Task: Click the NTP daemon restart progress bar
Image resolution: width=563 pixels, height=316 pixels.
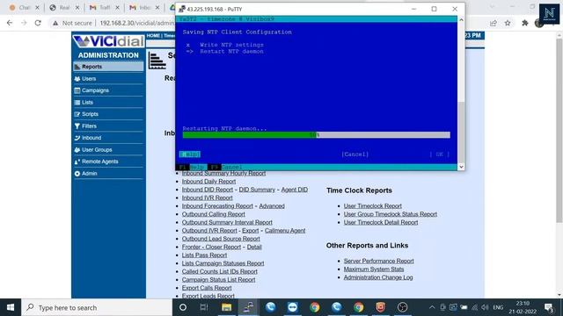Action: (x=316, y=134)
